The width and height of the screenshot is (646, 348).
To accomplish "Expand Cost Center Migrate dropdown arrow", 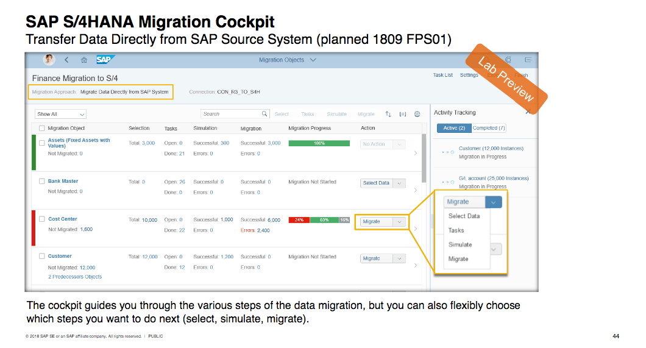I will pos(399,222).
